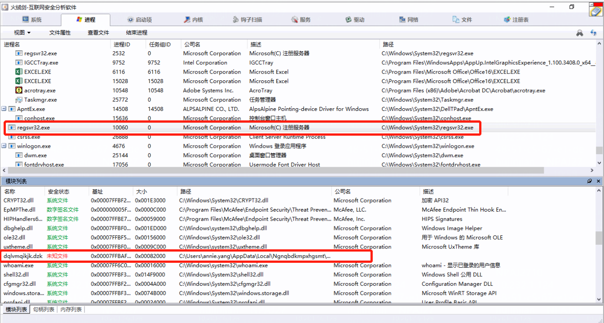Switch to the 句柄列表 bottom tab
Viewport: 604px width, 323px height.
(44, 310)
